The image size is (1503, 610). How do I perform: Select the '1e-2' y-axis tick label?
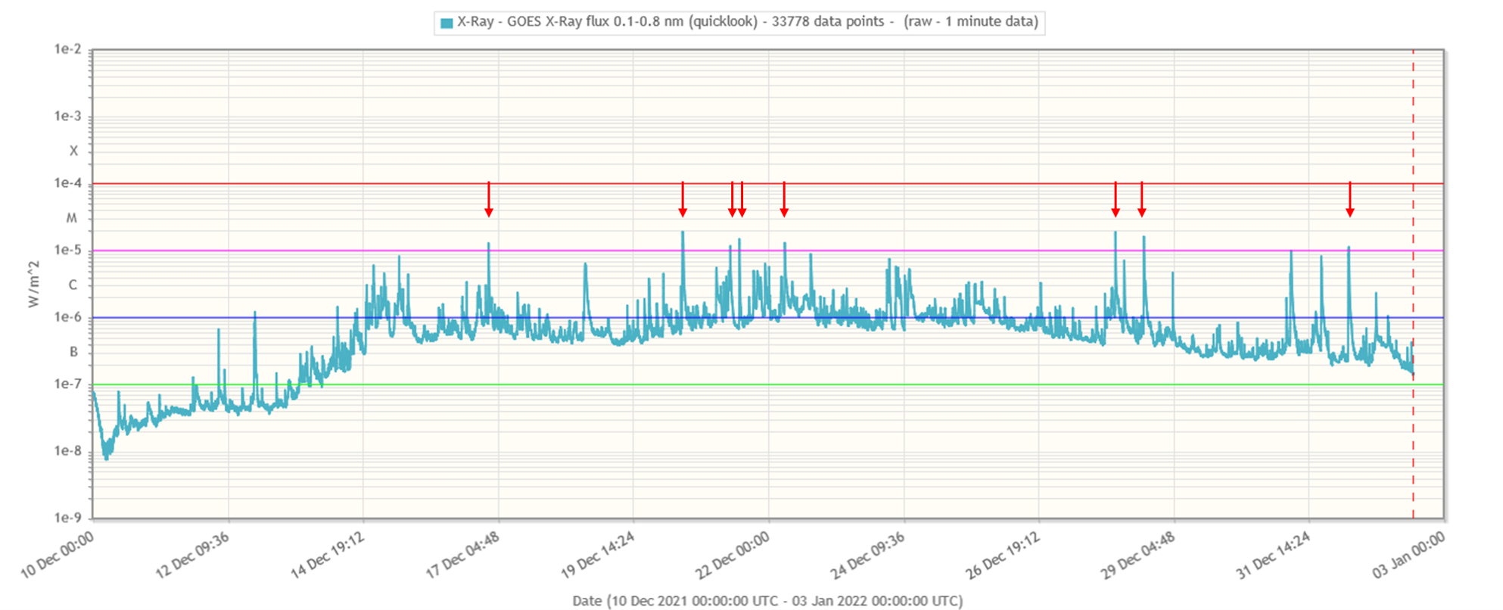[x=67, y=49]
